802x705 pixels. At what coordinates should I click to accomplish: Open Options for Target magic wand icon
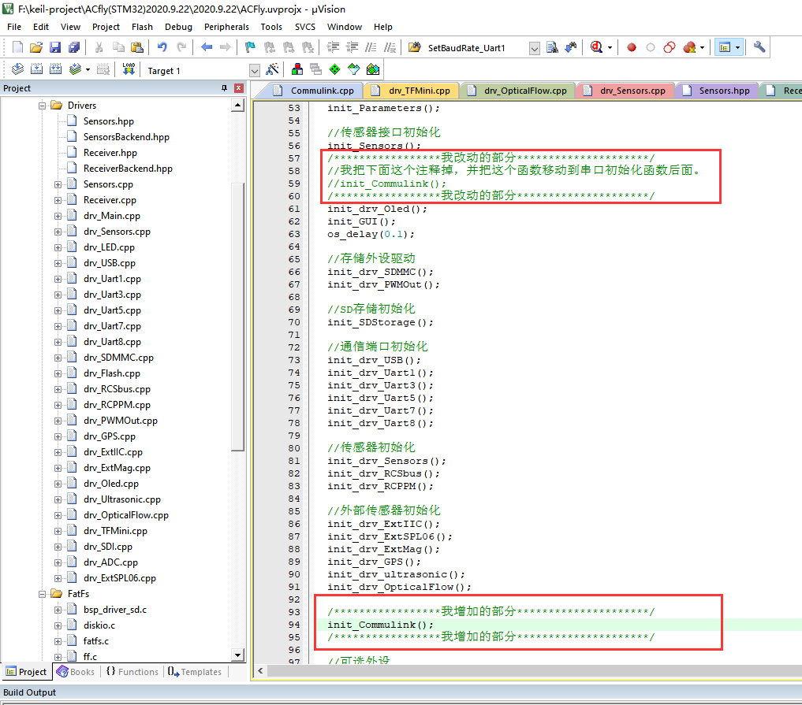click(273, 69)
